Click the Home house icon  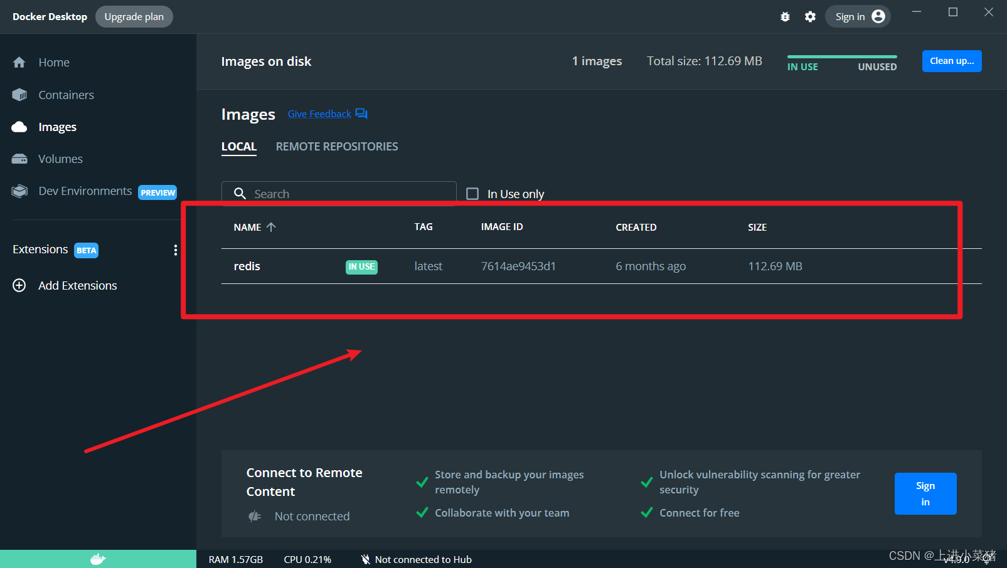click(x=19, y=62)
